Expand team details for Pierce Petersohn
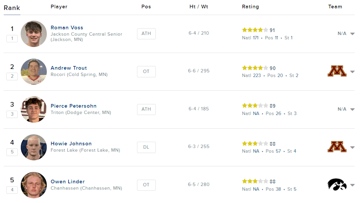 tap(352, 109)
